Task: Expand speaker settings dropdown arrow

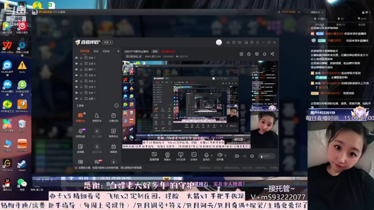Action: coord(225,155)
